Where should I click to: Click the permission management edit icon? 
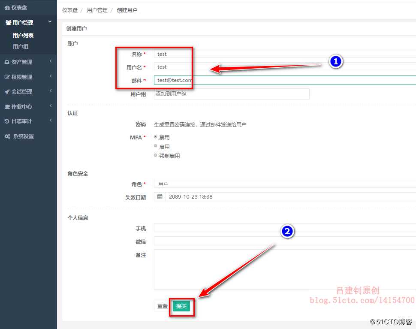click(x=7, y=77)
